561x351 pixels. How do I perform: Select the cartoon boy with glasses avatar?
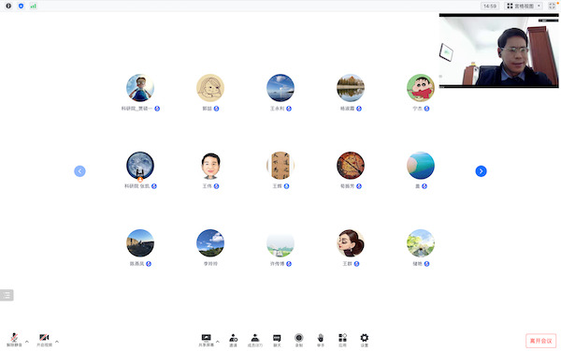(140, 88)
